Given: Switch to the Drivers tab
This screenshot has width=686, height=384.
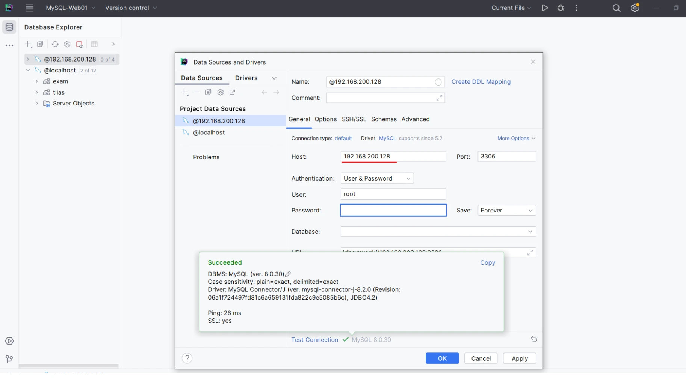Looking at the screenshot, I should coord(246,78).
